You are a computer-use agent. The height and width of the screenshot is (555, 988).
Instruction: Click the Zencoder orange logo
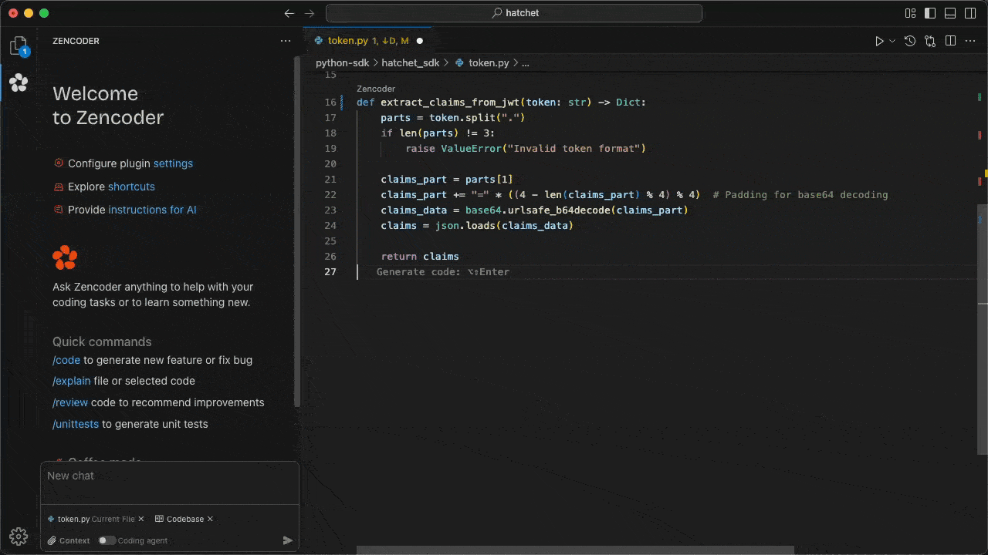[x=65, y=257]
